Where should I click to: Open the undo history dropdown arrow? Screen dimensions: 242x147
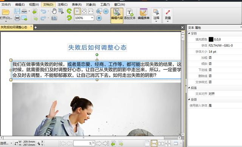pyautogui.click(x=48, y=11)
